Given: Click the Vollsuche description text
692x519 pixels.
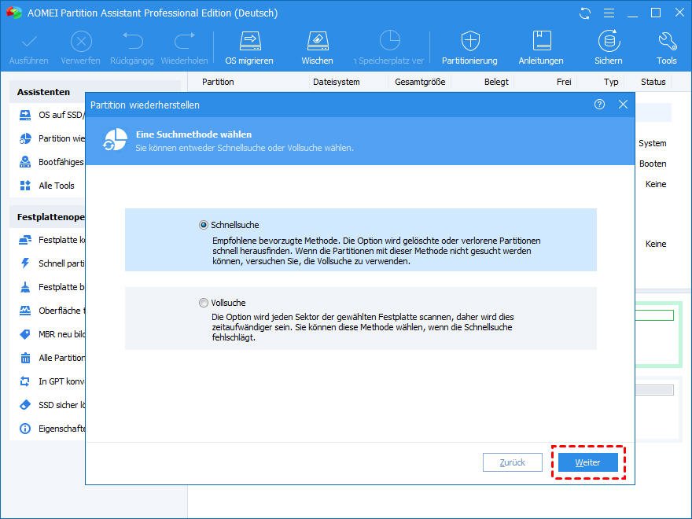Looking at the screenshot, I should pos(363,327).
